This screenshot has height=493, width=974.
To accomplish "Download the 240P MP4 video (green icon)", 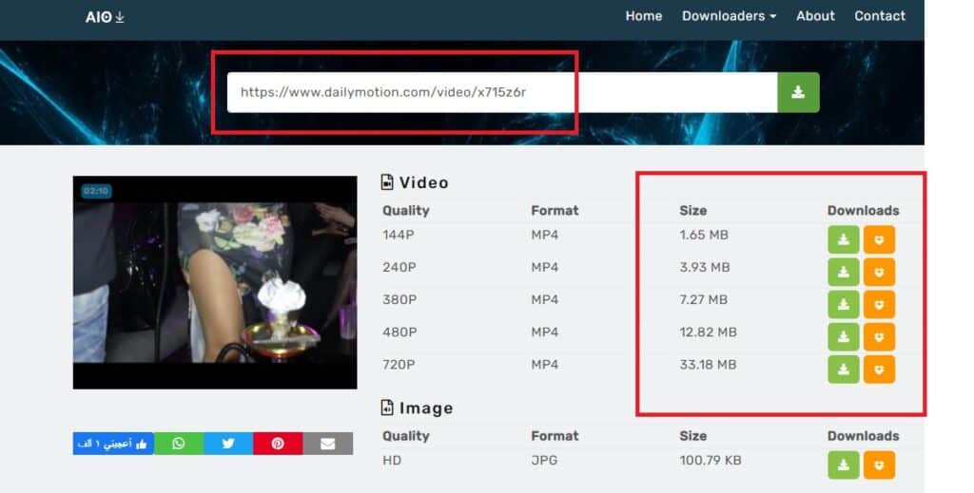I will click(843, 272).
